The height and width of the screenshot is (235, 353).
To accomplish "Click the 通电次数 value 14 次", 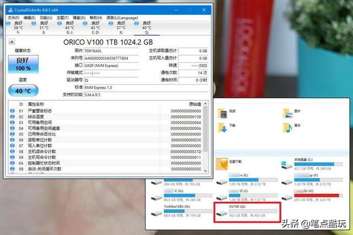I will (x=193, y=73).
